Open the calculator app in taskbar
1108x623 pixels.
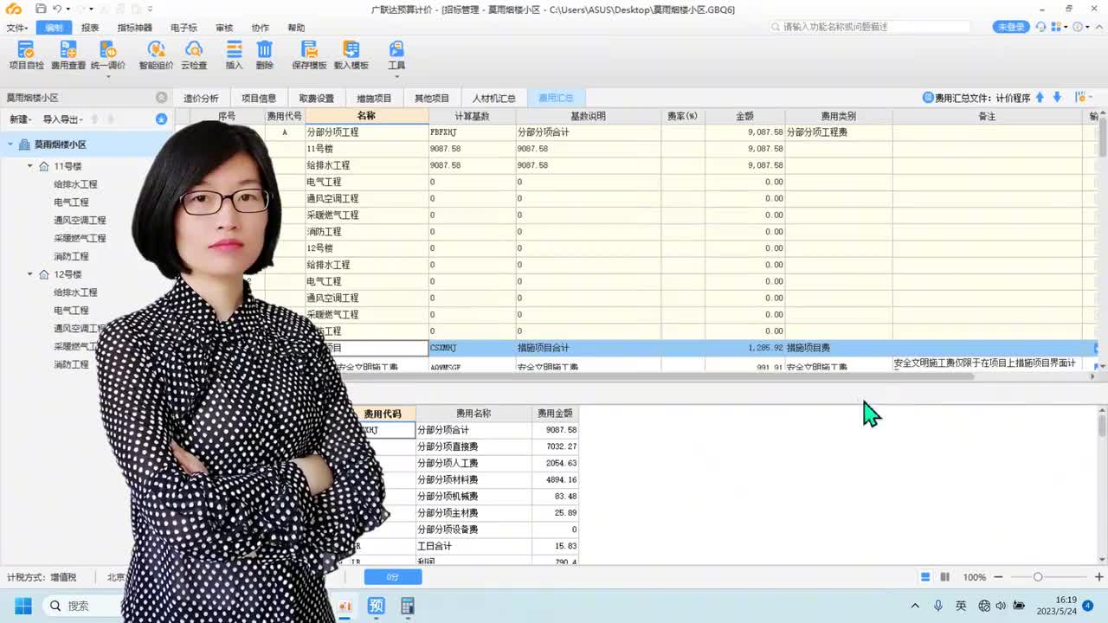408,606
